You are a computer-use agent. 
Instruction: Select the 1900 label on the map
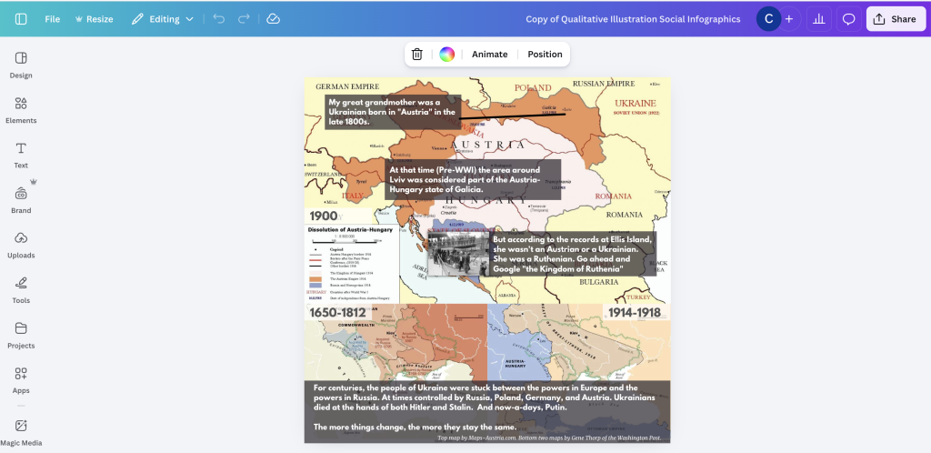tap(324, 216)
